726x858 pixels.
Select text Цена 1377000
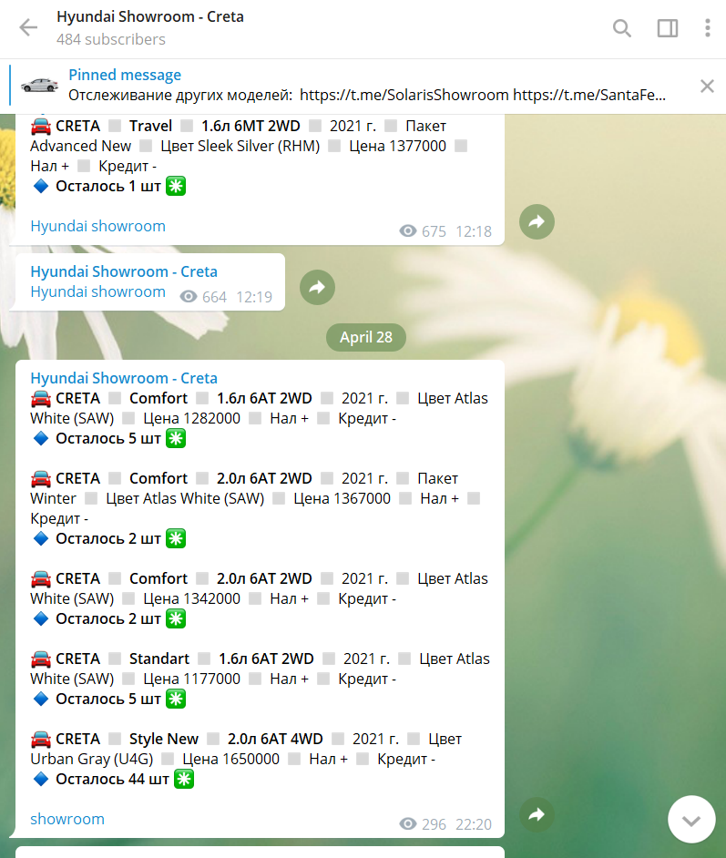point(398,146)
